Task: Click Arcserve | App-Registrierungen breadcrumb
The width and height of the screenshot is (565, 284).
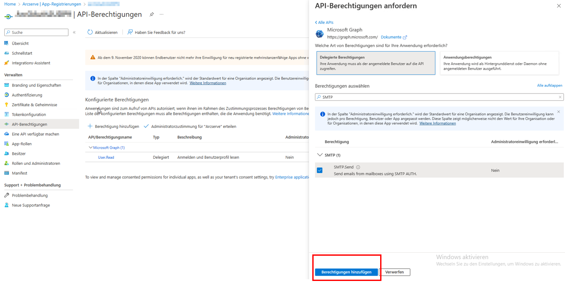Action: point(51,4)
